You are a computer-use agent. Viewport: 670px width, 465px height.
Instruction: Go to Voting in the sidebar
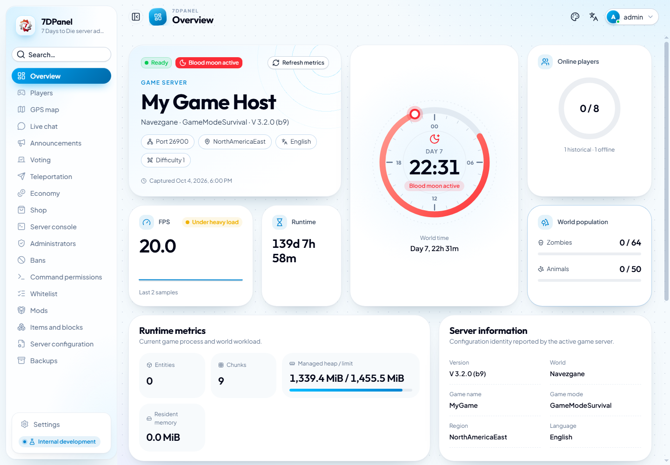61,160
